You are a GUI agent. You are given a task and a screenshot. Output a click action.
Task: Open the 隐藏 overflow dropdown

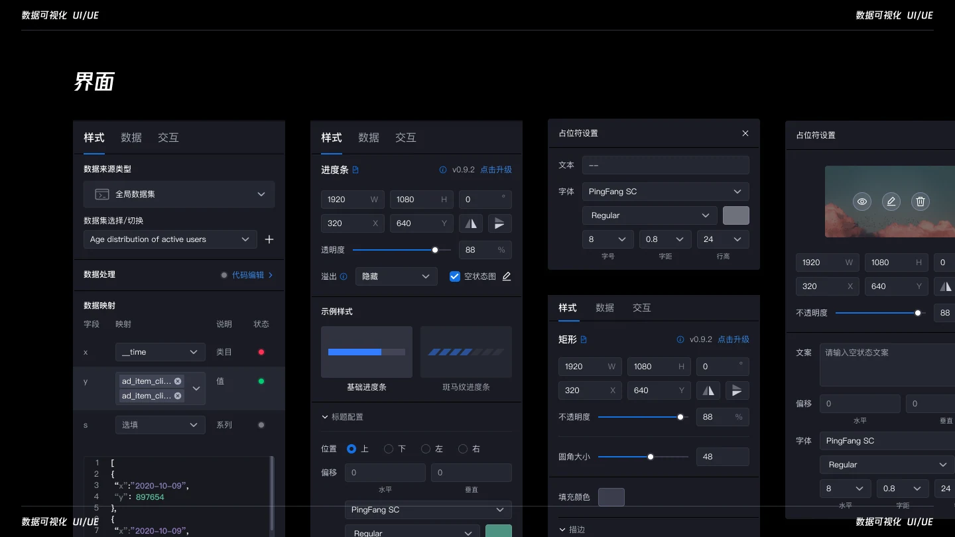click(397, 276)
